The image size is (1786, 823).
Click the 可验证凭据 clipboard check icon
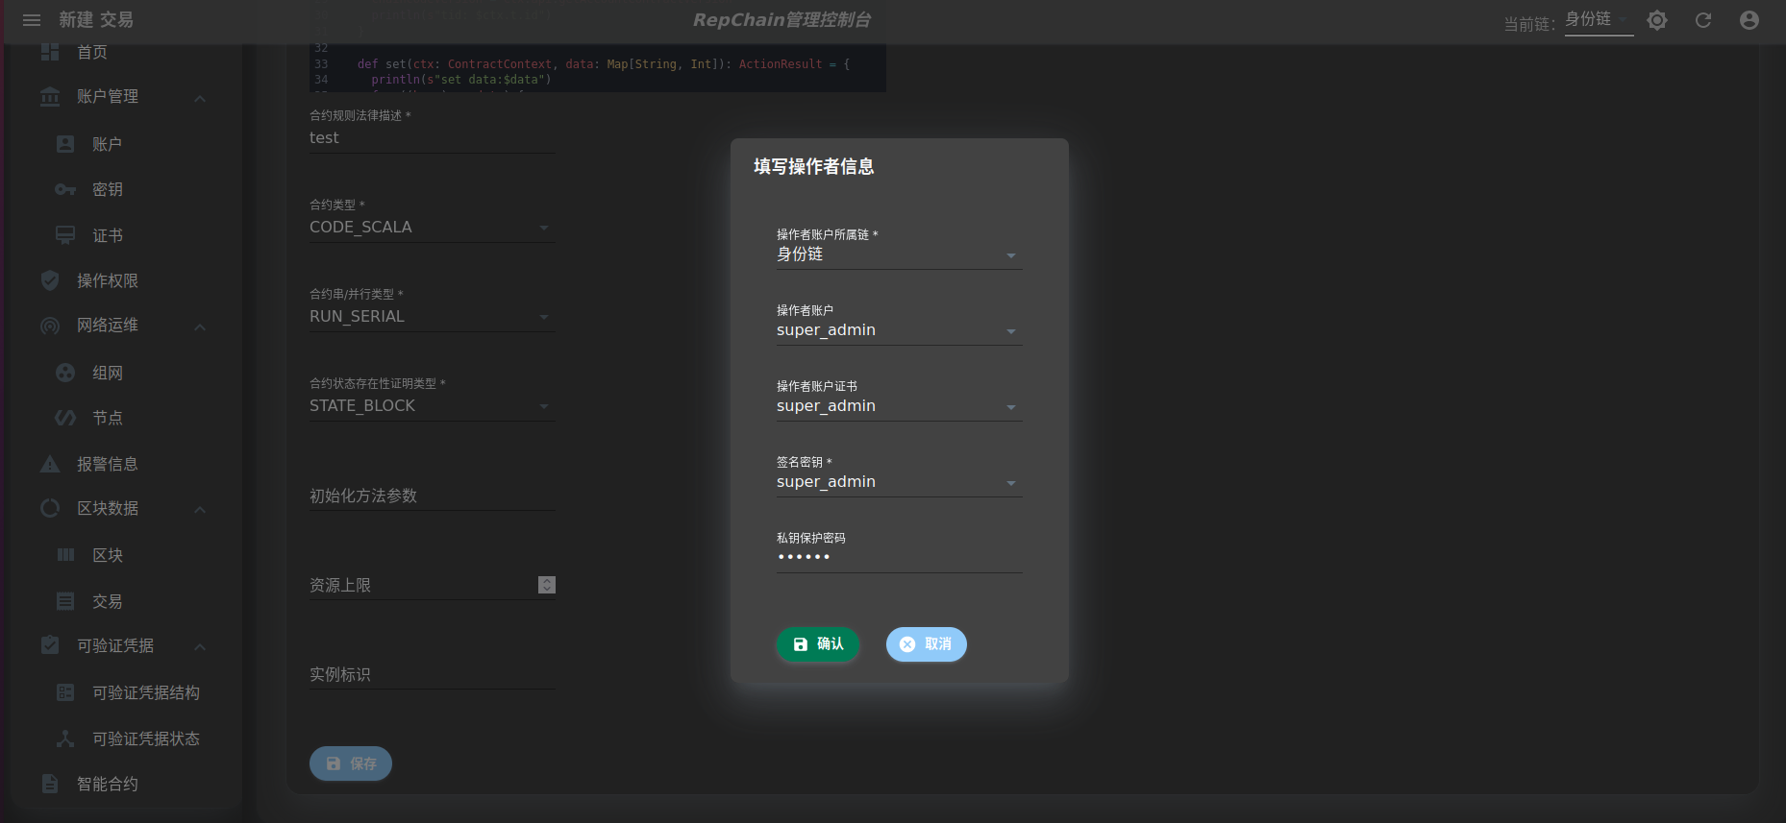[x=50, y=645]
